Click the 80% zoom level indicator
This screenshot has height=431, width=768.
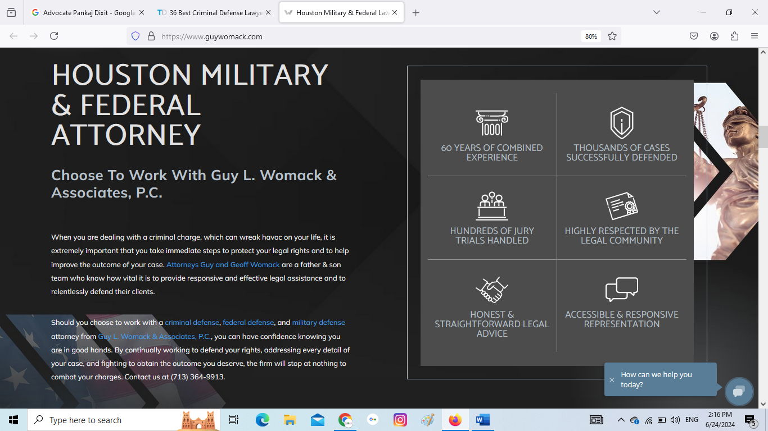pos(591,36)
